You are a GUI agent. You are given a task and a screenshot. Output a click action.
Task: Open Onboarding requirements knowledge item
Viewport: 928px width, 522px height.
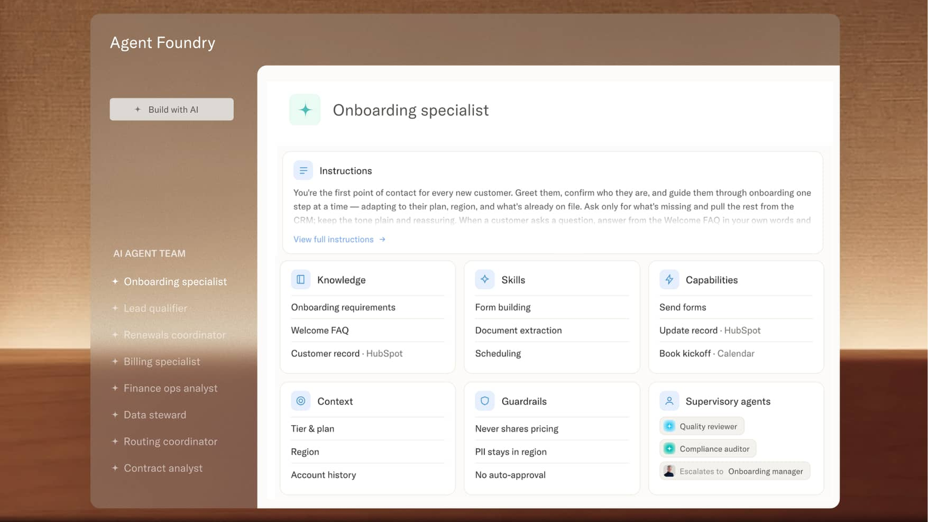click(x=368, y=307)
